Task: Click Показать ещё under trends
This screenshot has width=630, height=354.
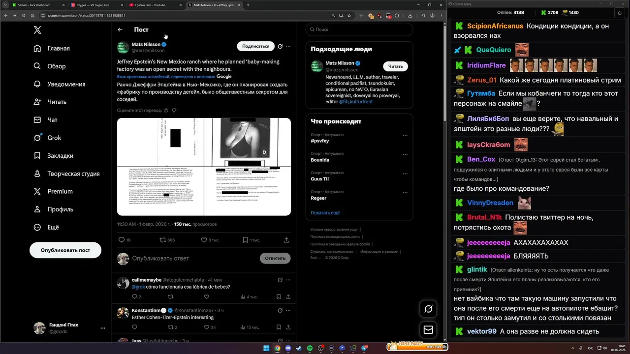Action: (x=325, y=213)
